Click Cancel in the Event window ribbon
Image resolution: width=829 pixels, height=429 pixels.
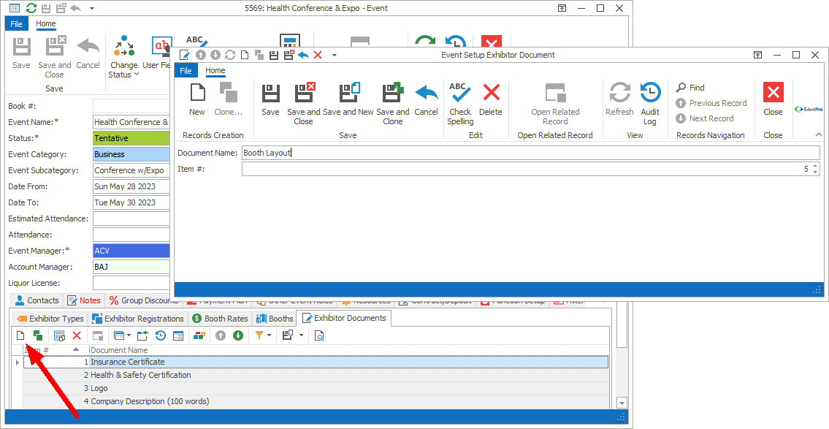click(x=88, y=53)
